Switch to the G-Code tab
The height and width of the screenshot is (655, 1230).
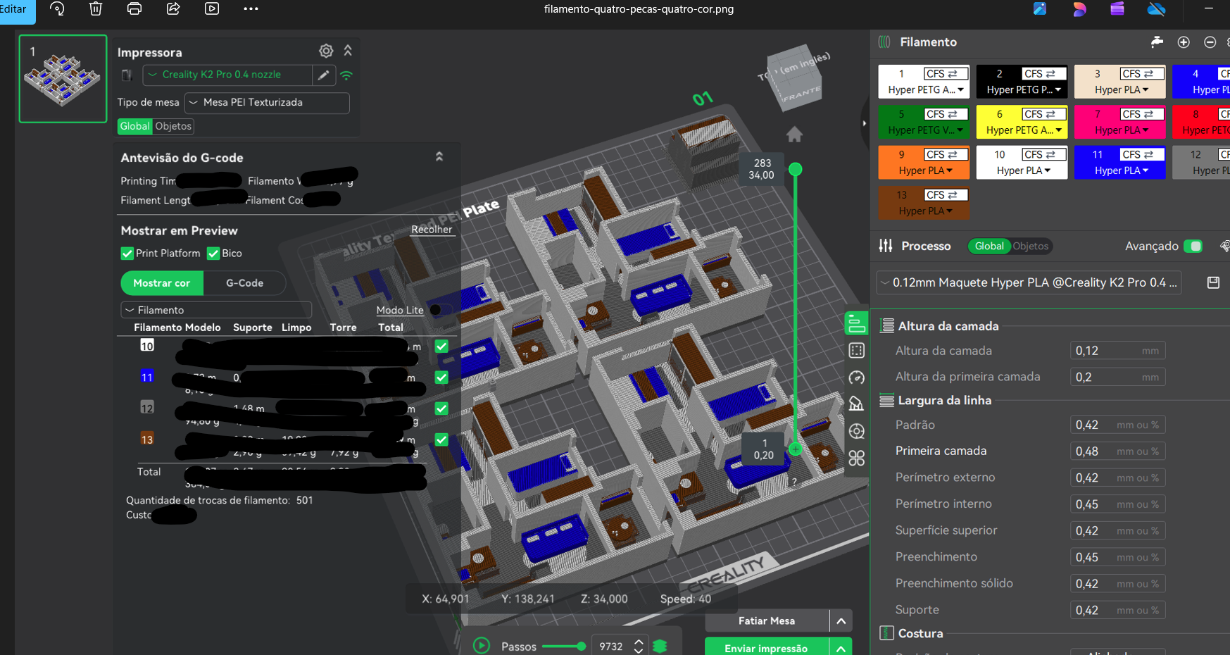click(x=244, y=283)
